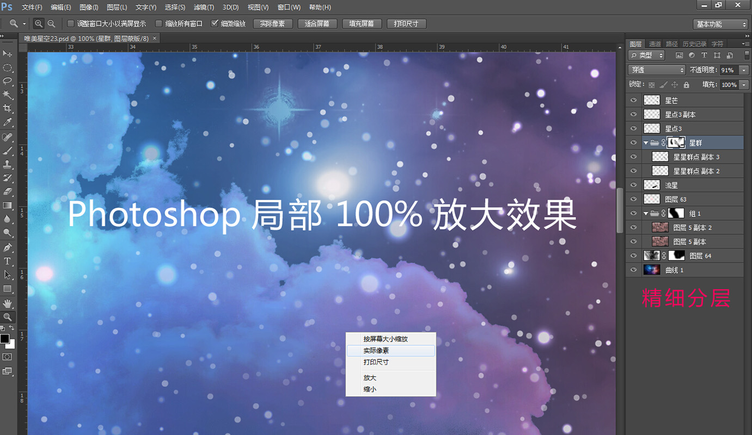The width and height of the screenshot is (752, 435).
Task: Filter layers by adjustment layer icon
Action: 692,55
